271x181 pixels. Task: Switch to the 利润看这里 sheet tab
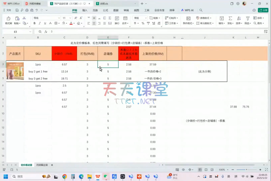tap(42, 165)
